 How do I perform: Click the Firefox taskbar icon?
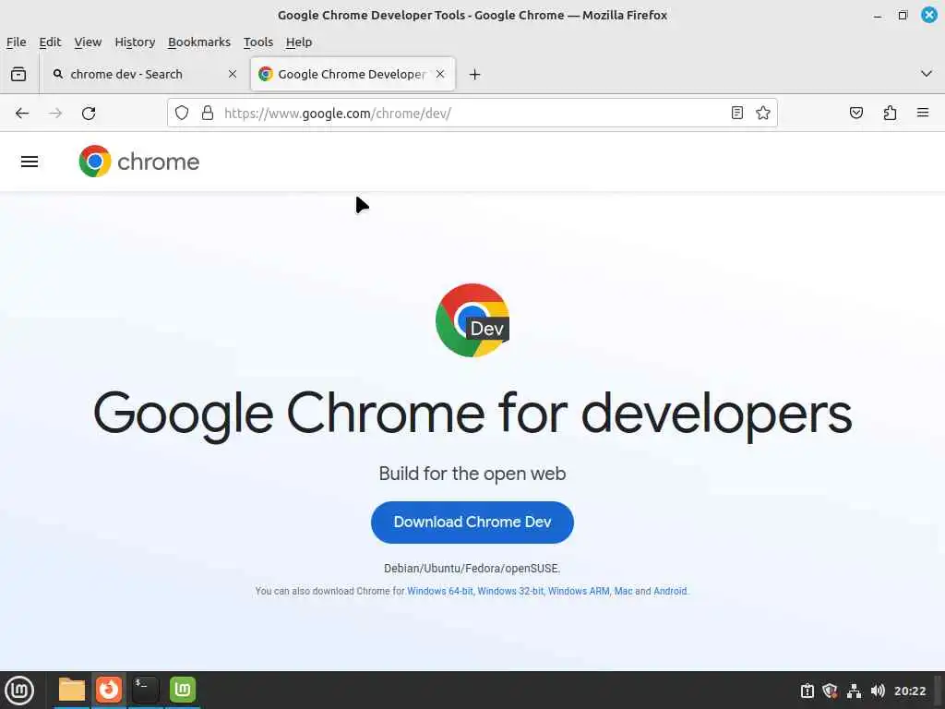109,690
